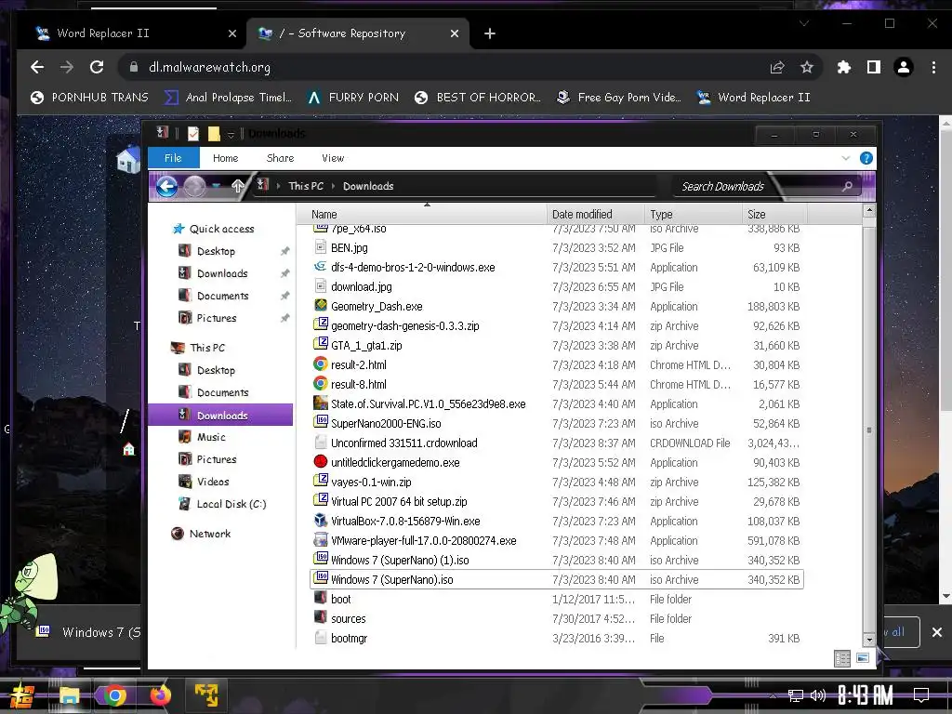Open Local Disk (C:) in navigation pane
The width and height of the screenshot is (952, 714).
pos(223,504)
